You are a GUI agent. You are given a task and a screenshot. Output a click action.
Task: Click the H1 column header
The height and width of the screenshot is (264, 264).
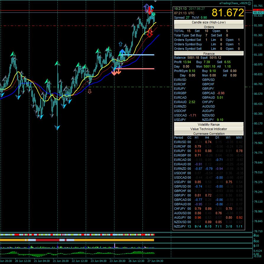[x=197, y=137]
